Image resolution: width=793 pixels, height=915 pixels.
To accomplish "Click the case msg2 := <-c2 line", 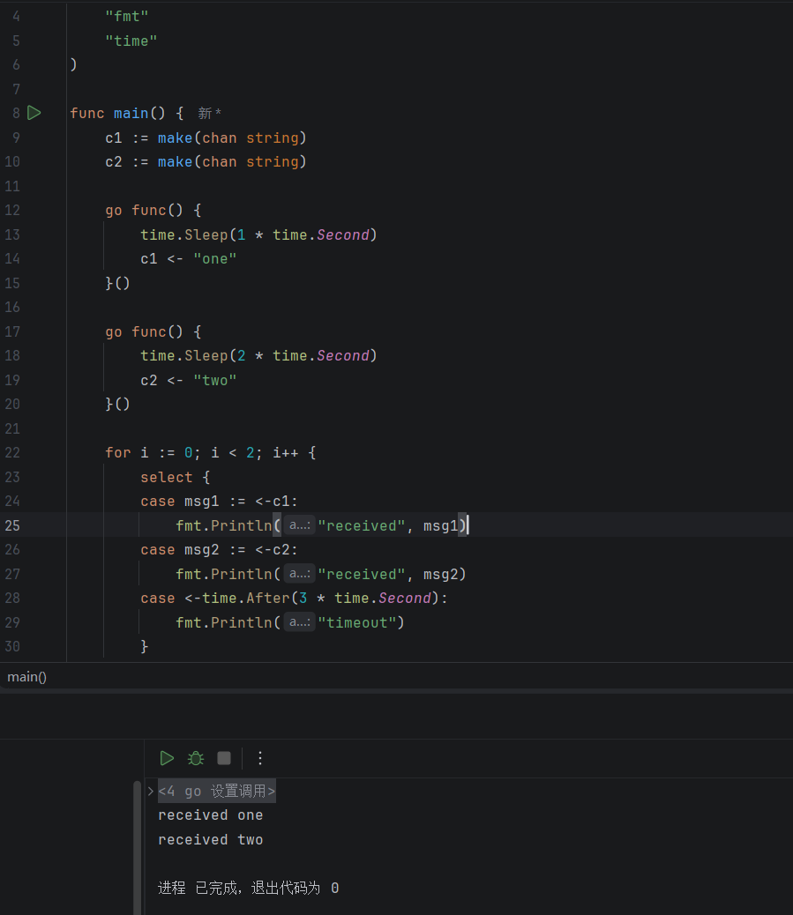I will (x=219, y=550).
